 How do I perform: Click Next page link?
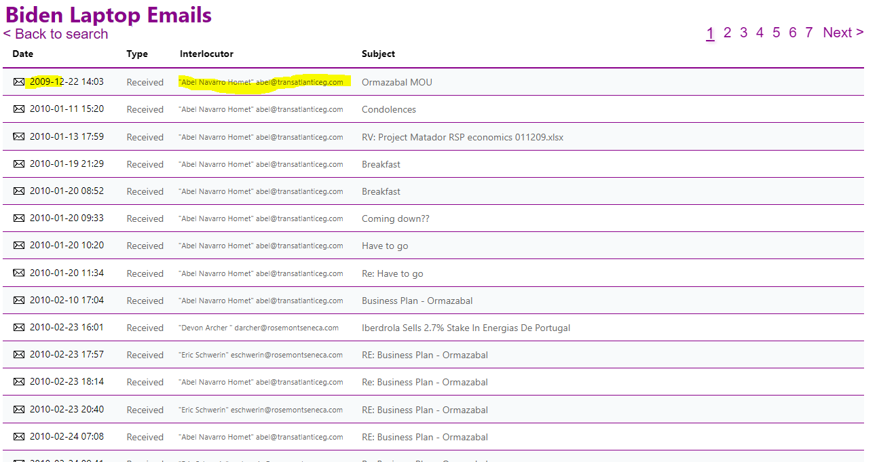click(843, 33)
